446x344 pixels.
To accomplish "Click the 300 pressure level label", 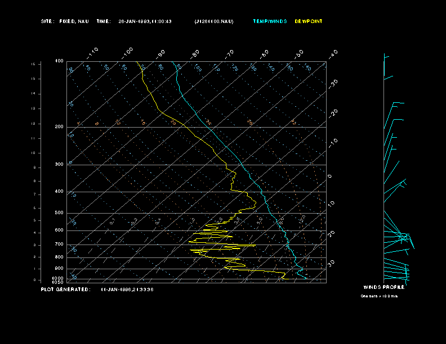I will 59,165.
